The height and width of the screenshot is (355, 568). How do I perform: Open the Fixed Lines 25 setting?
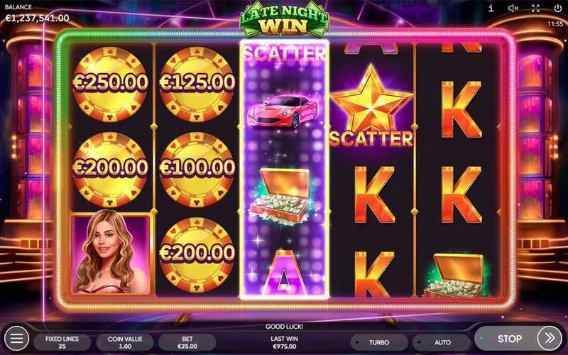click(62, 342)
